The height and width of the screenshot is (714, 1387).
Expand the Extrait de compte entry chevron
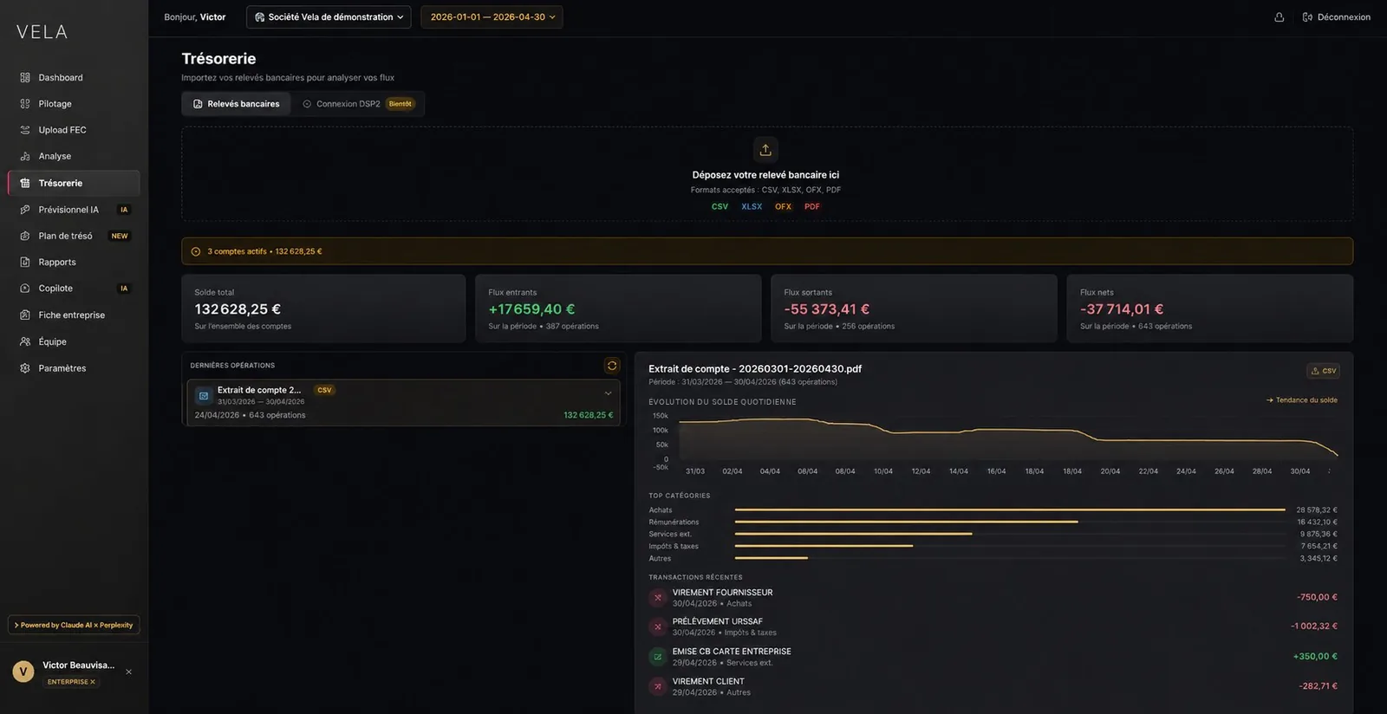coord(608,393)
